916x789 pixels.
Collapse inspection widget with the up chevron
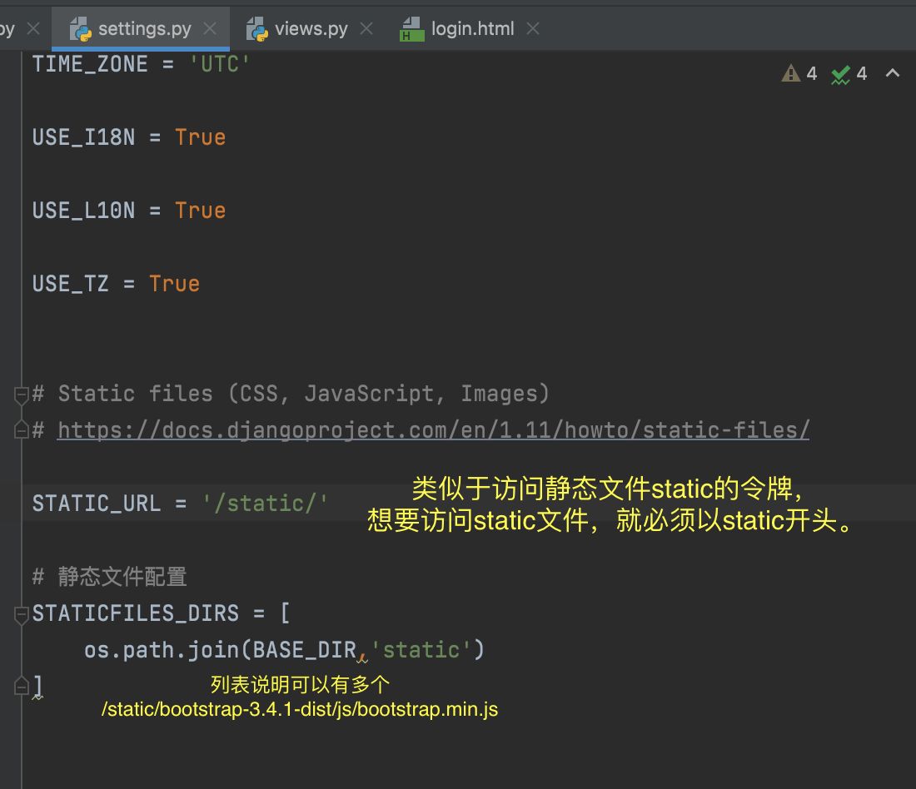coord(892,73)
